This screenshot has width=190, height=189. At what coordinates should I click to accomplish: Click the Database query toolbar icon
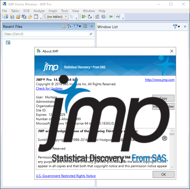24,17
